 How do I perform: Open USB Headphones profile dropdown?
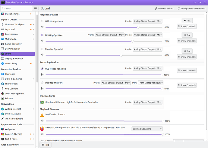(x=147, y=21)
